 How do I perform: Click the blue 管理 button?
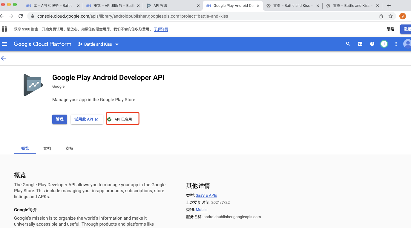[60, 119]
